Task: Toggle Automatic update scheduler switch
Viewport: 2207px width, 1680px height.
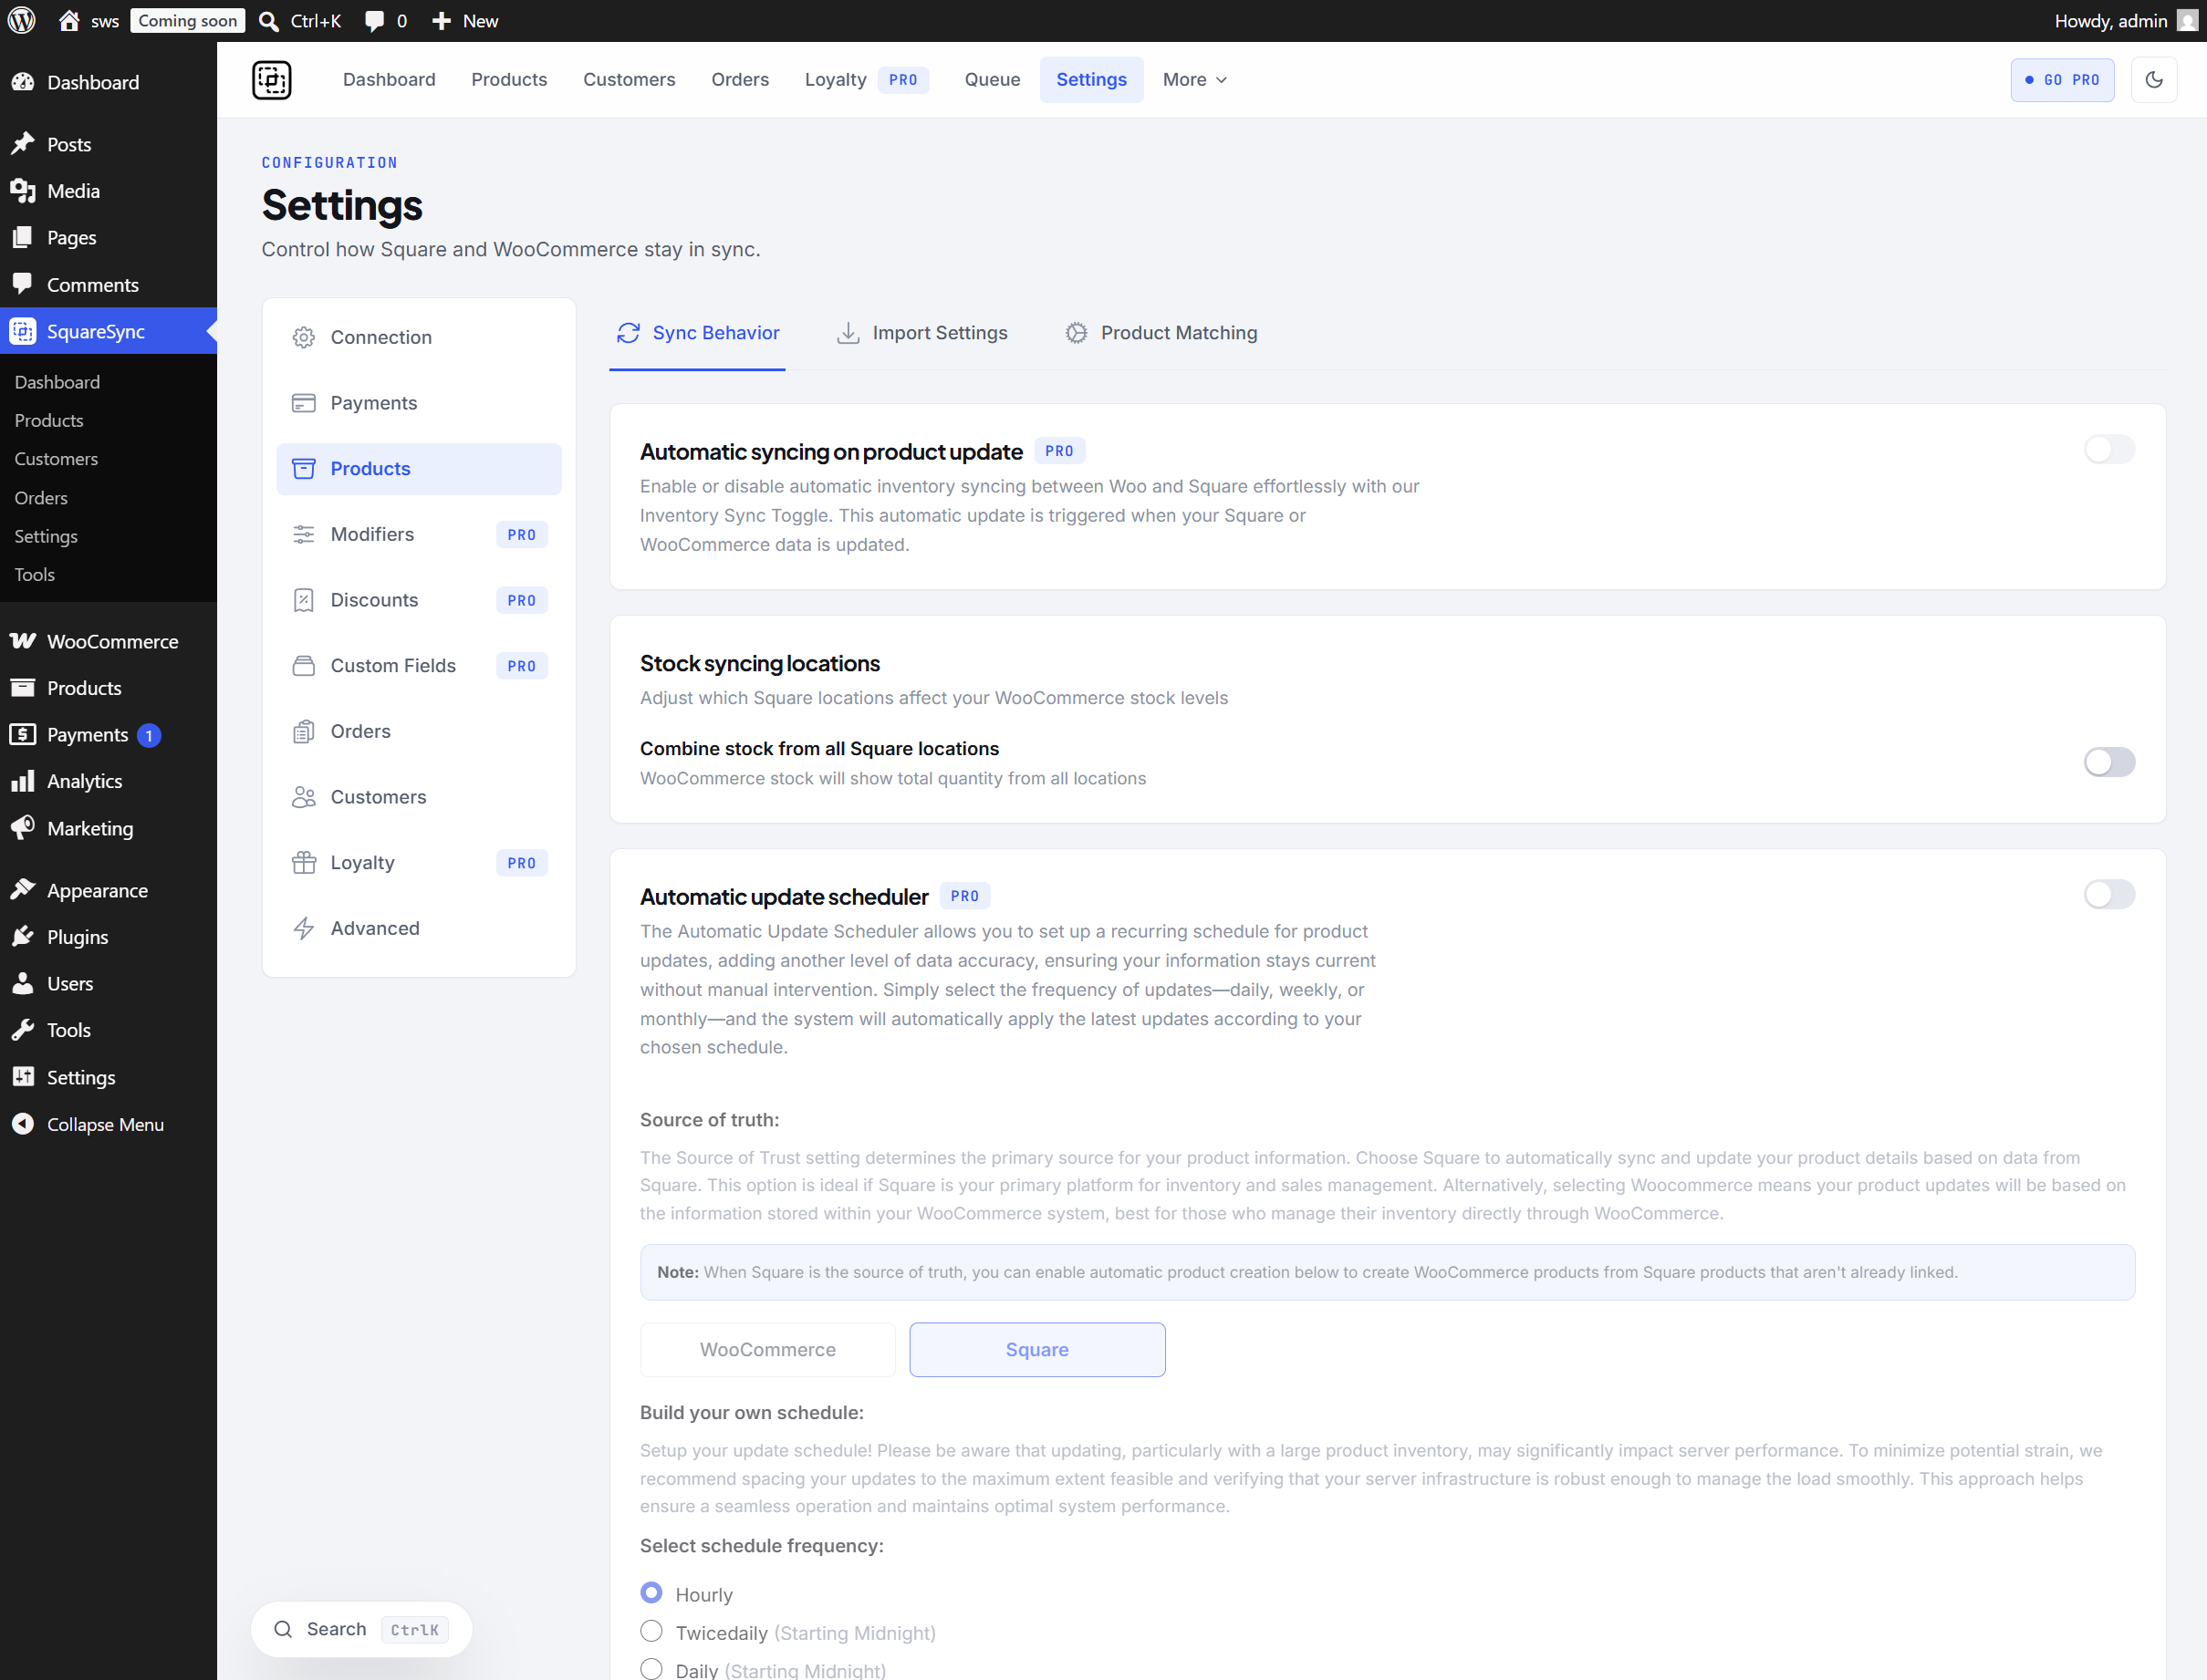Action: point(2110,895)
